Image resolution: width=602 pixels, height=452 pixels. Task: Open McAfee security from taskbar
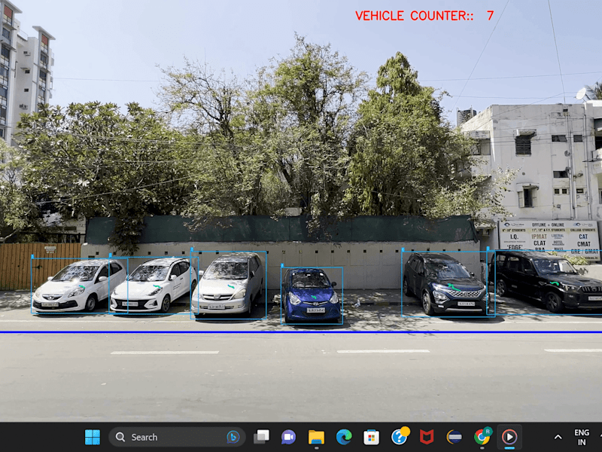pos(427,437)
